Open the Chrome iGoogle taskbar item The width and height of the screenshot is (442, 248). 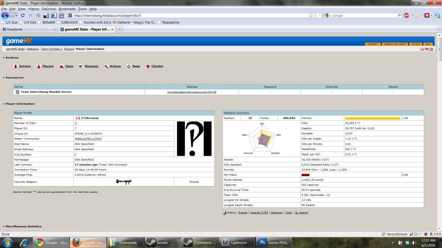[x=51, y=242]
